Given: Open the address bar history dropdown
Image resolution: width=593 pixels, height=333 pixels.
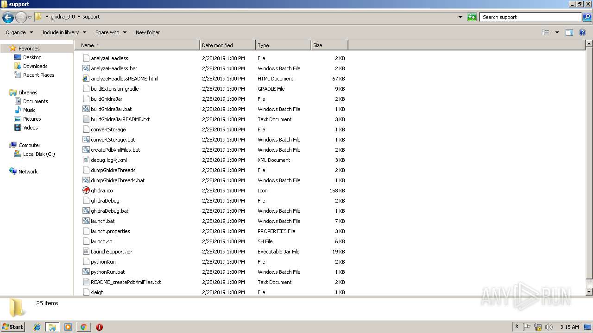Looking at the screenshot, I should 460,17.
